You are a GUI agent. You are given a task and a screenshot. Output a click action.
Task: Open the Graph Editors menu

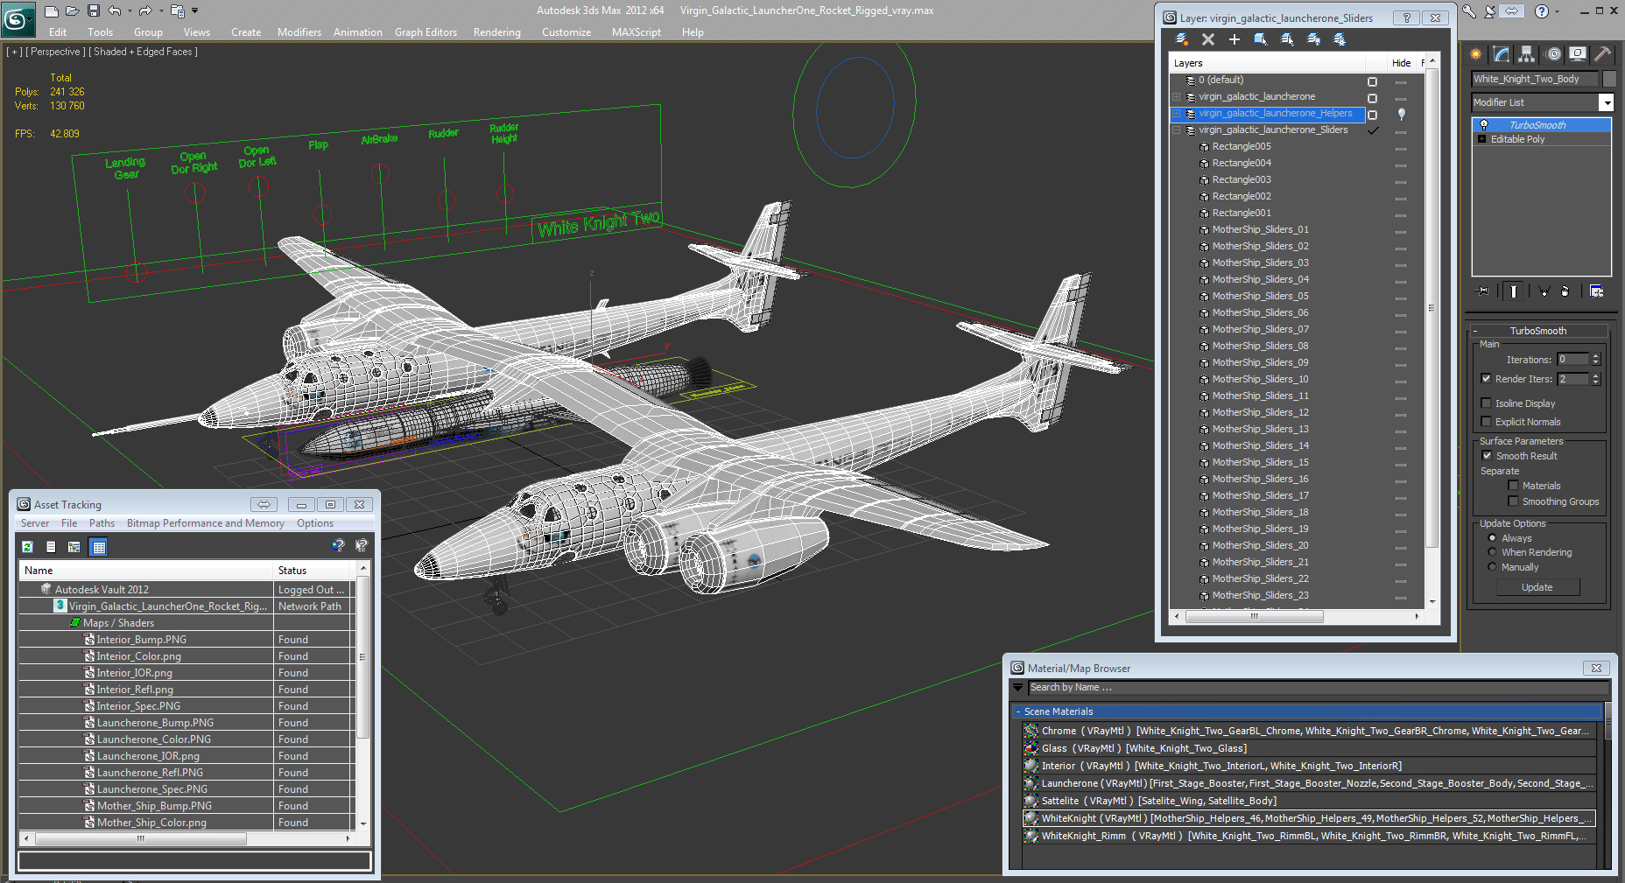click(426, 32)
